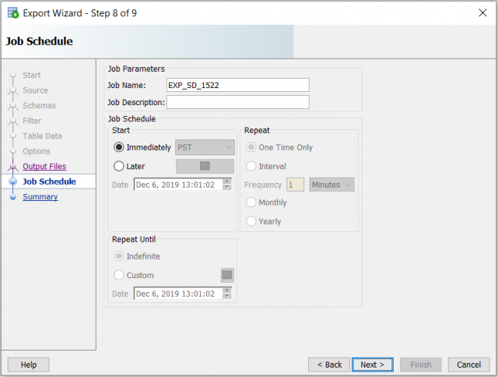The image size is (498, 377).
Task: Click the Output Files step node icon
Action: pyautogui.click(x=12, y=167)
